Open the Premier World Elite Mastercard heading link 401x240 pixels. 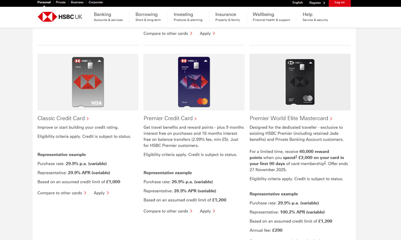(x=291, y=119)
